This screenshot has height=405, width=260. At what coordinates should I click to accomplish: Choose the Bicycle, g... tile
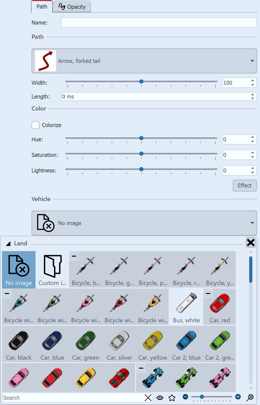(119, 270)
